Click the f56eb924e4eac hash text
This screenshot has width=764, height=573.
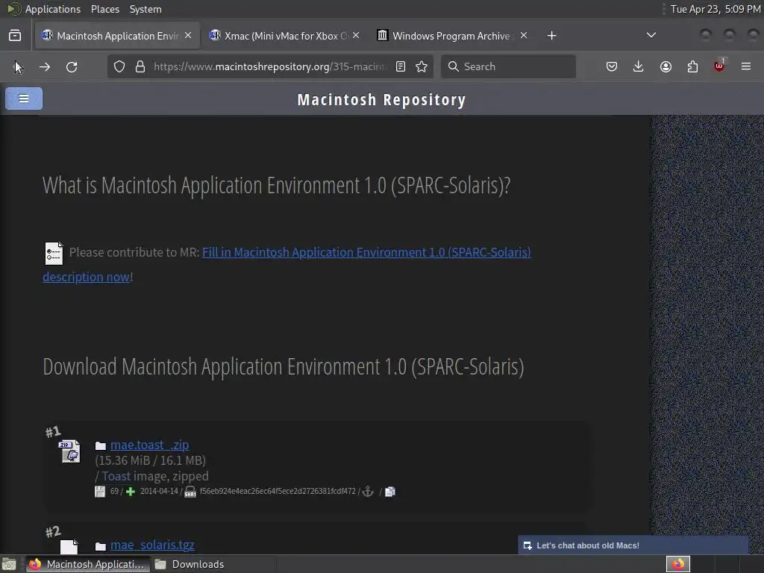pyautogui.click(x=278, y=491)
